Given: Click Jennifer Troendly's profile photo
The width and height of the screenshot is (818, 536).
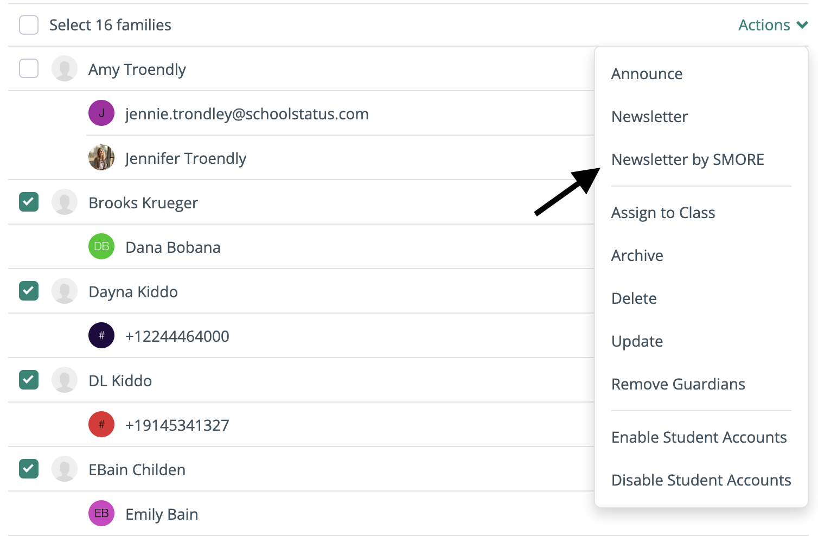Looking at the screenshot, I should [x=101, y=157].
